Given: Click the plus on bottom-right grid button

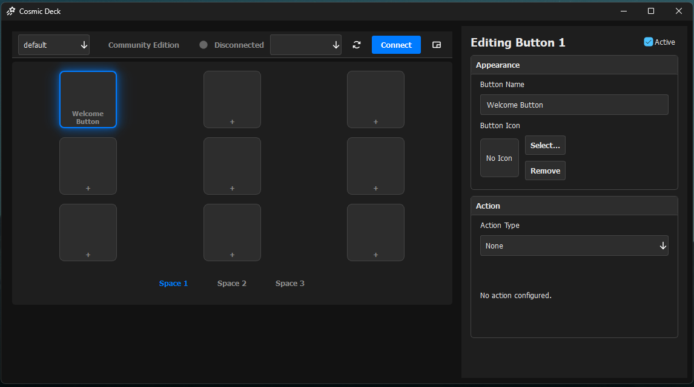Looking at the screenshot, I should [375, 255].
